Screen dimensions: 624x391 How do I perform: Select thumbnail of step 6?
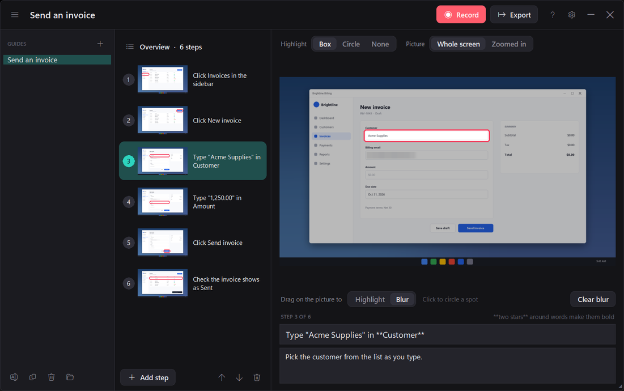tap(162, 283)
